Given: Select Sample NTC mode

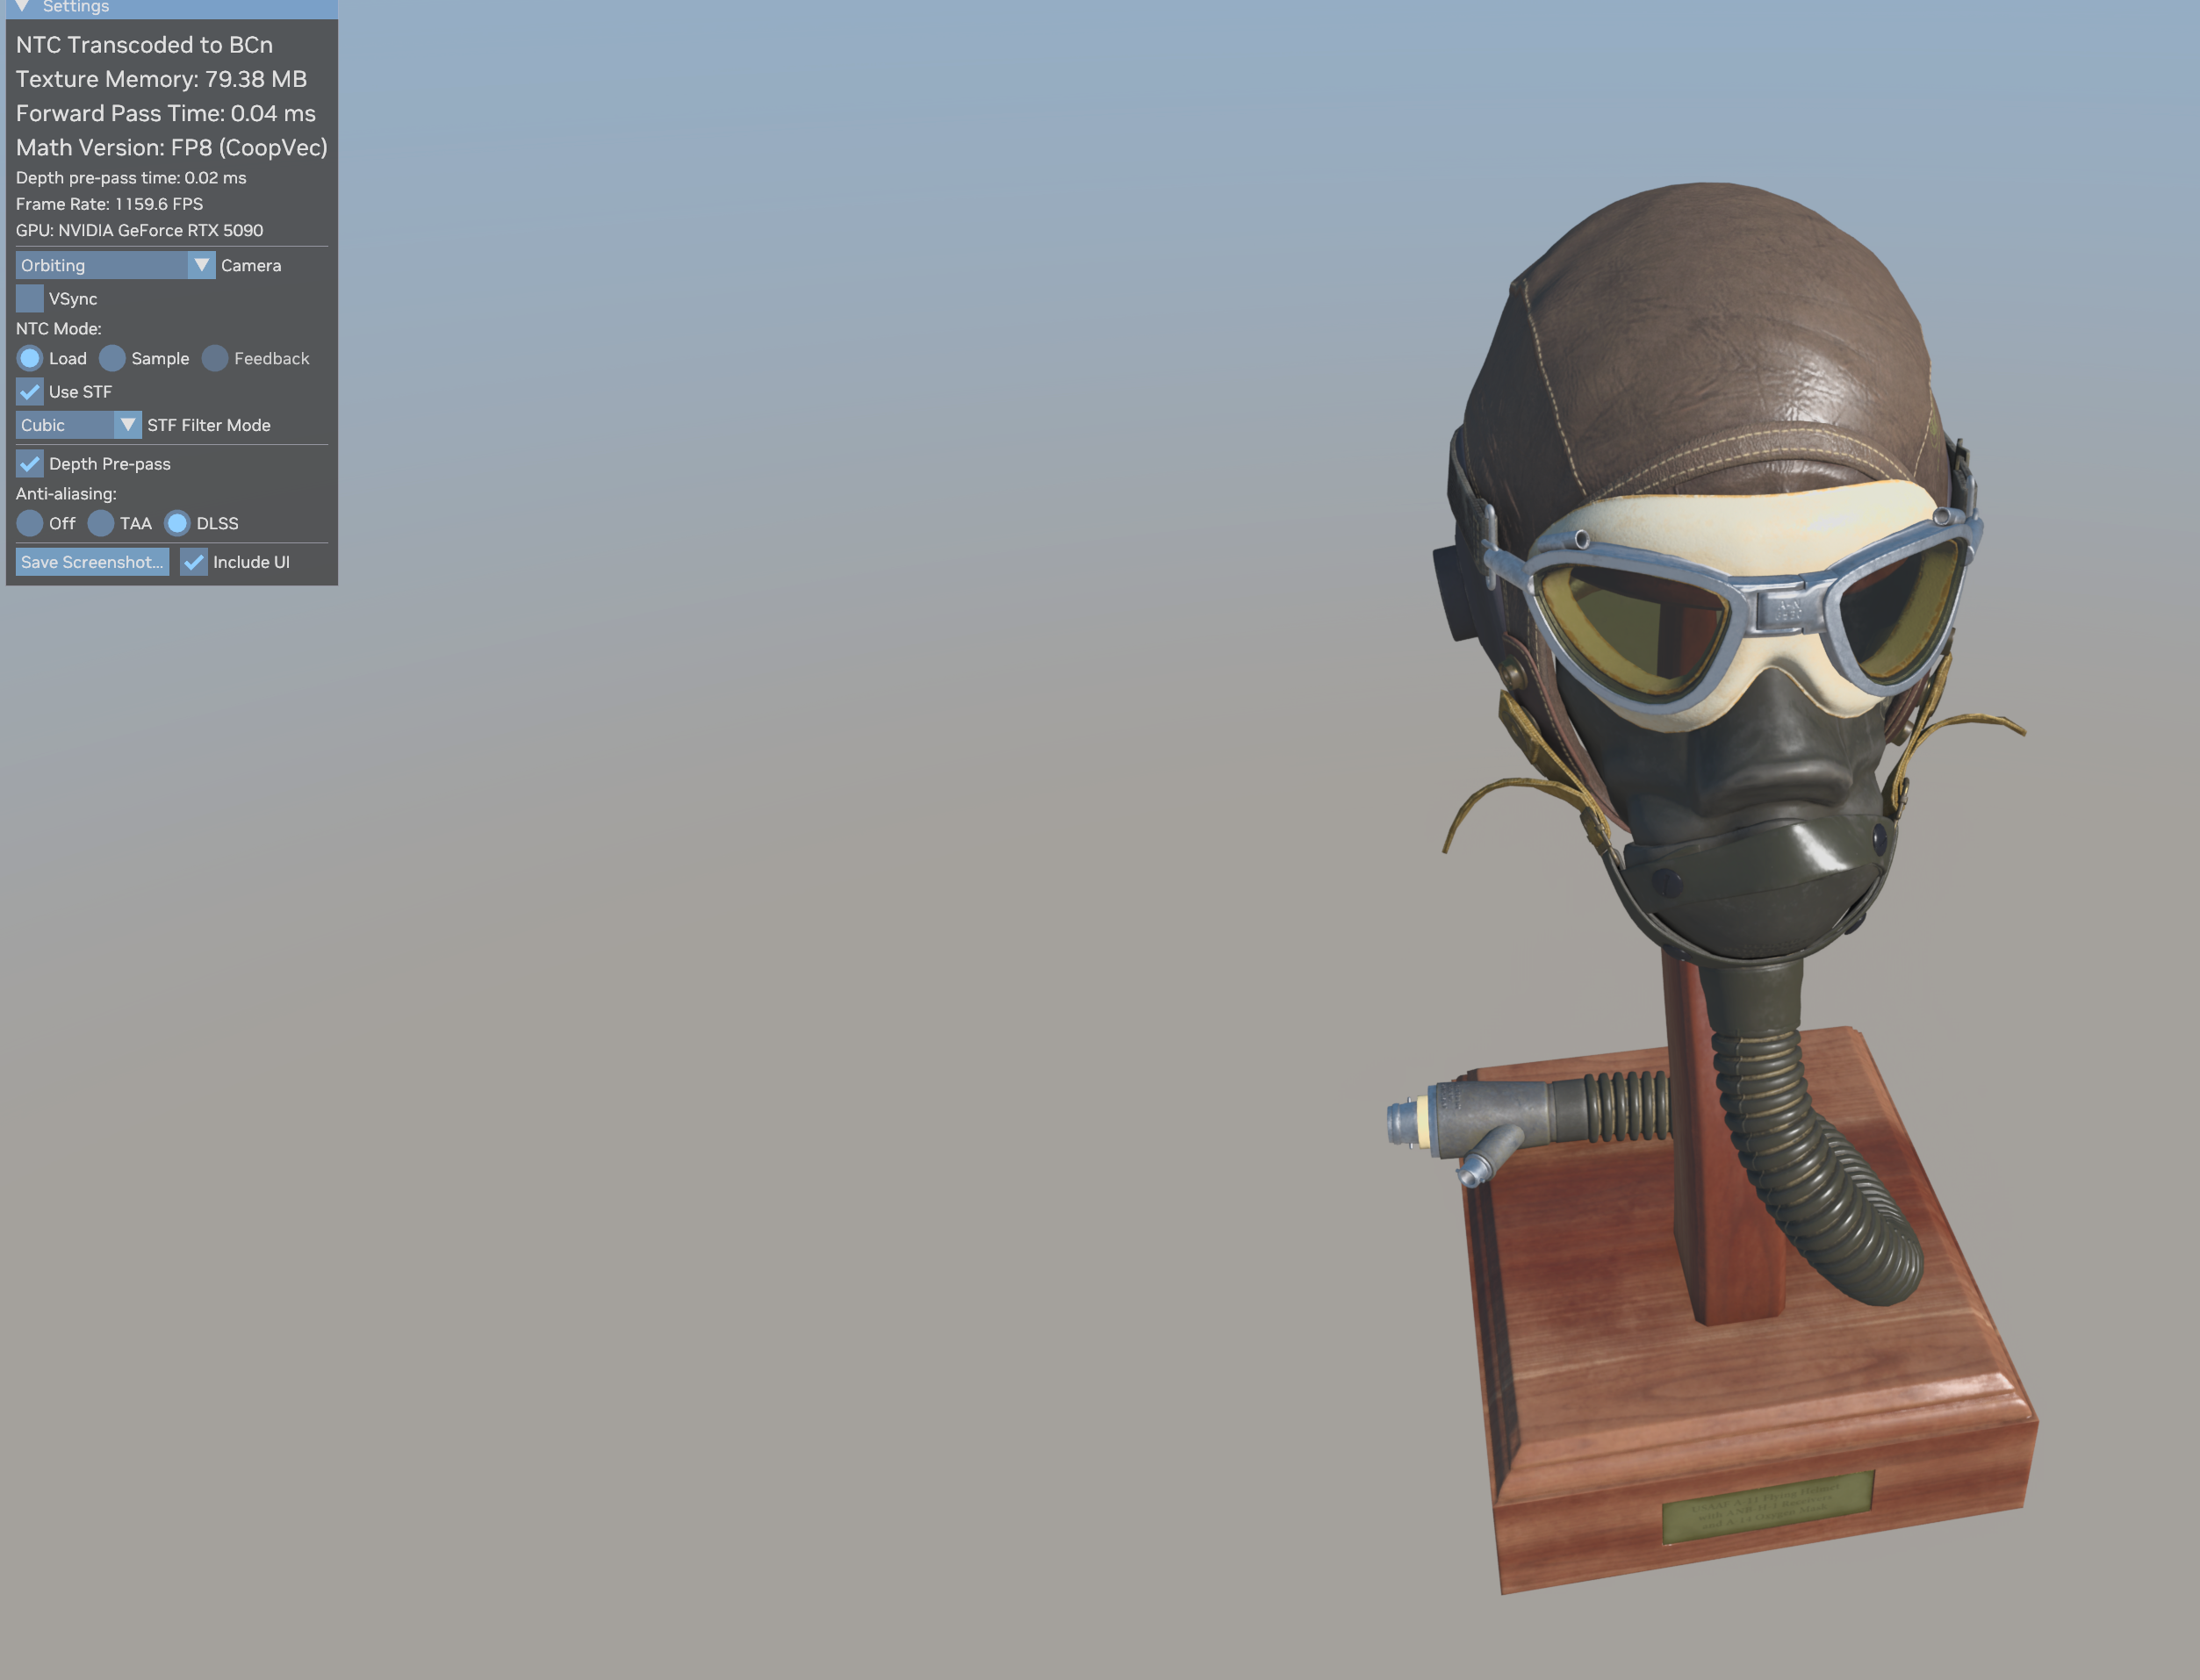Looking at the screenshot, I should click(112, 358).
